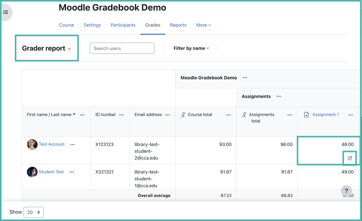Click the Course total aggregation icon

point(183,115)
